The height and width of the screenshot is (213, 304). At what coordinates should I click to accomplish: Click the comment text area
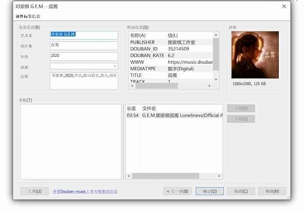(x=84, y=81)
